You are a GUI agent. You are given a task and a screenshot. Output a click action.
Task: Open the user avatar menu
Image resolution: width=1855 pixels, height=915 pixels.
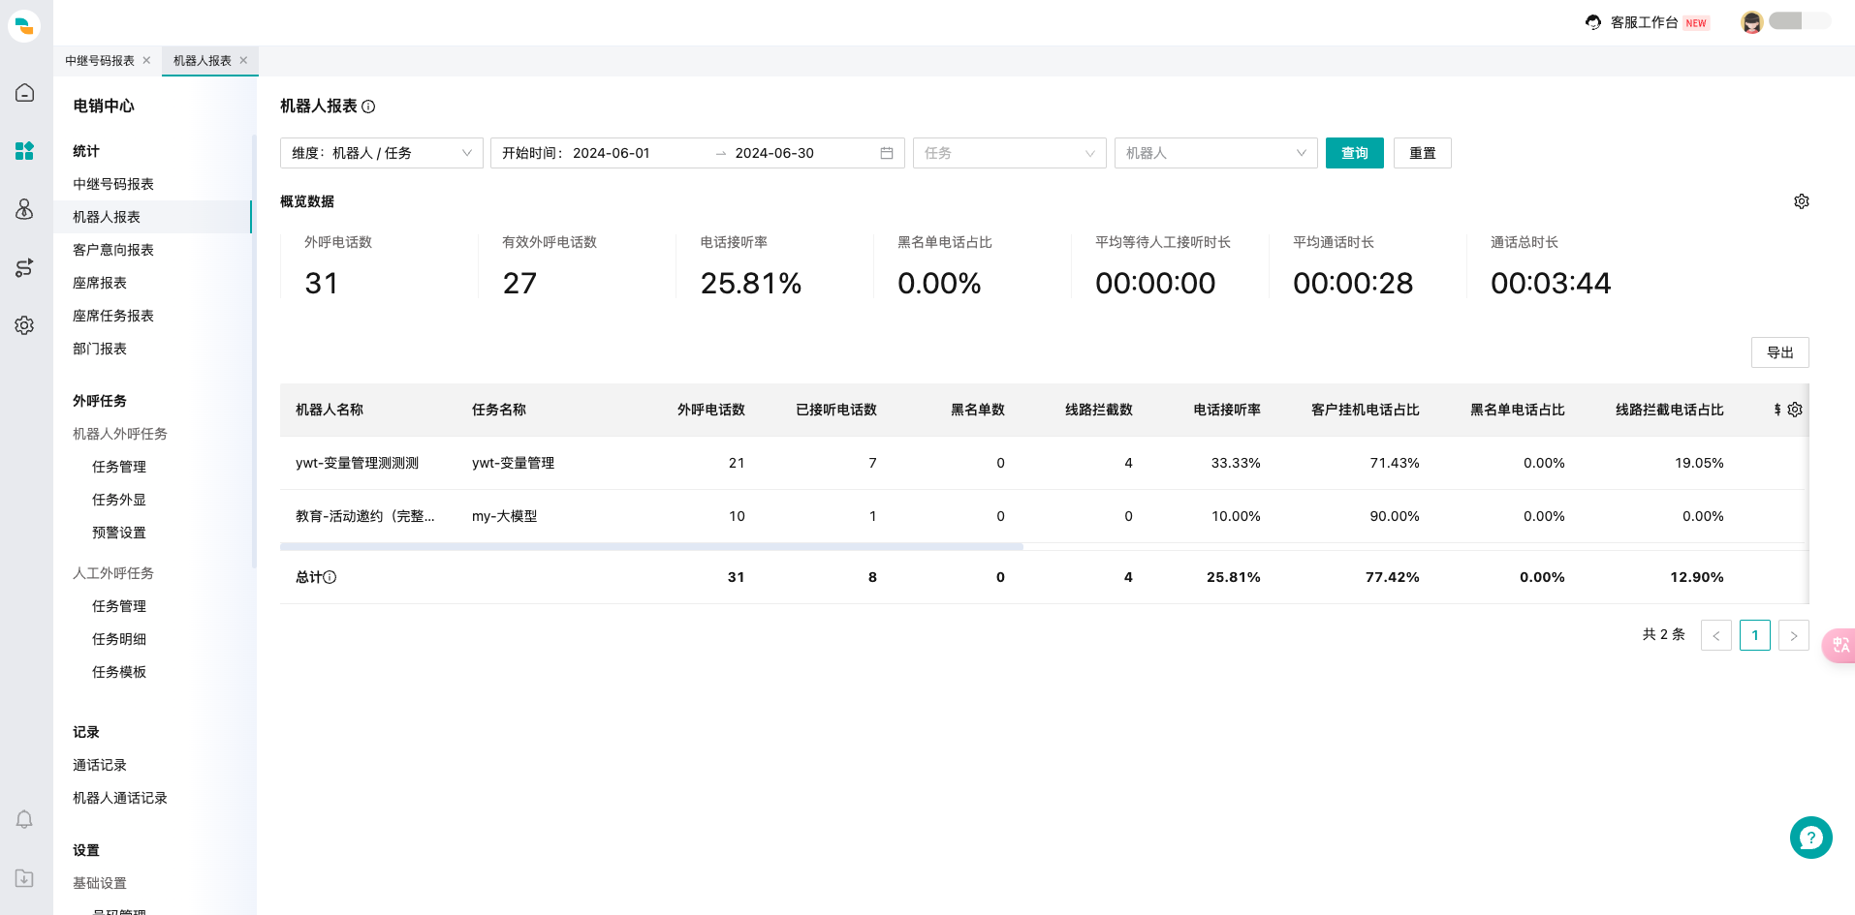(1751, 22)
